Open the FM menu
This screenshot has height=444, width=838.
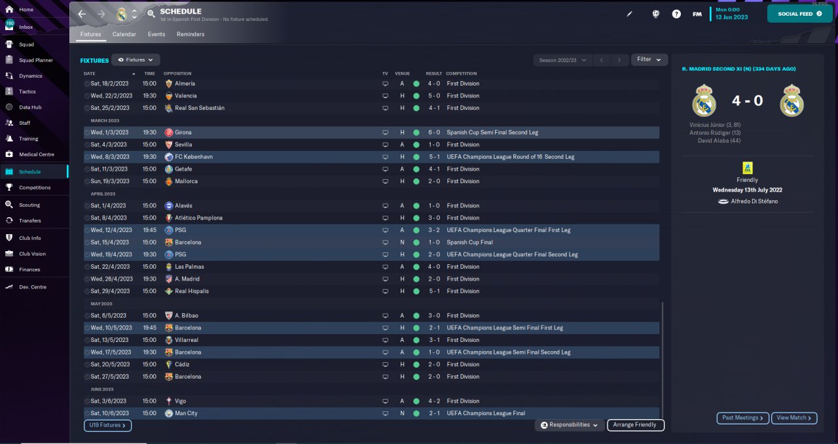[x=697, y=14]
